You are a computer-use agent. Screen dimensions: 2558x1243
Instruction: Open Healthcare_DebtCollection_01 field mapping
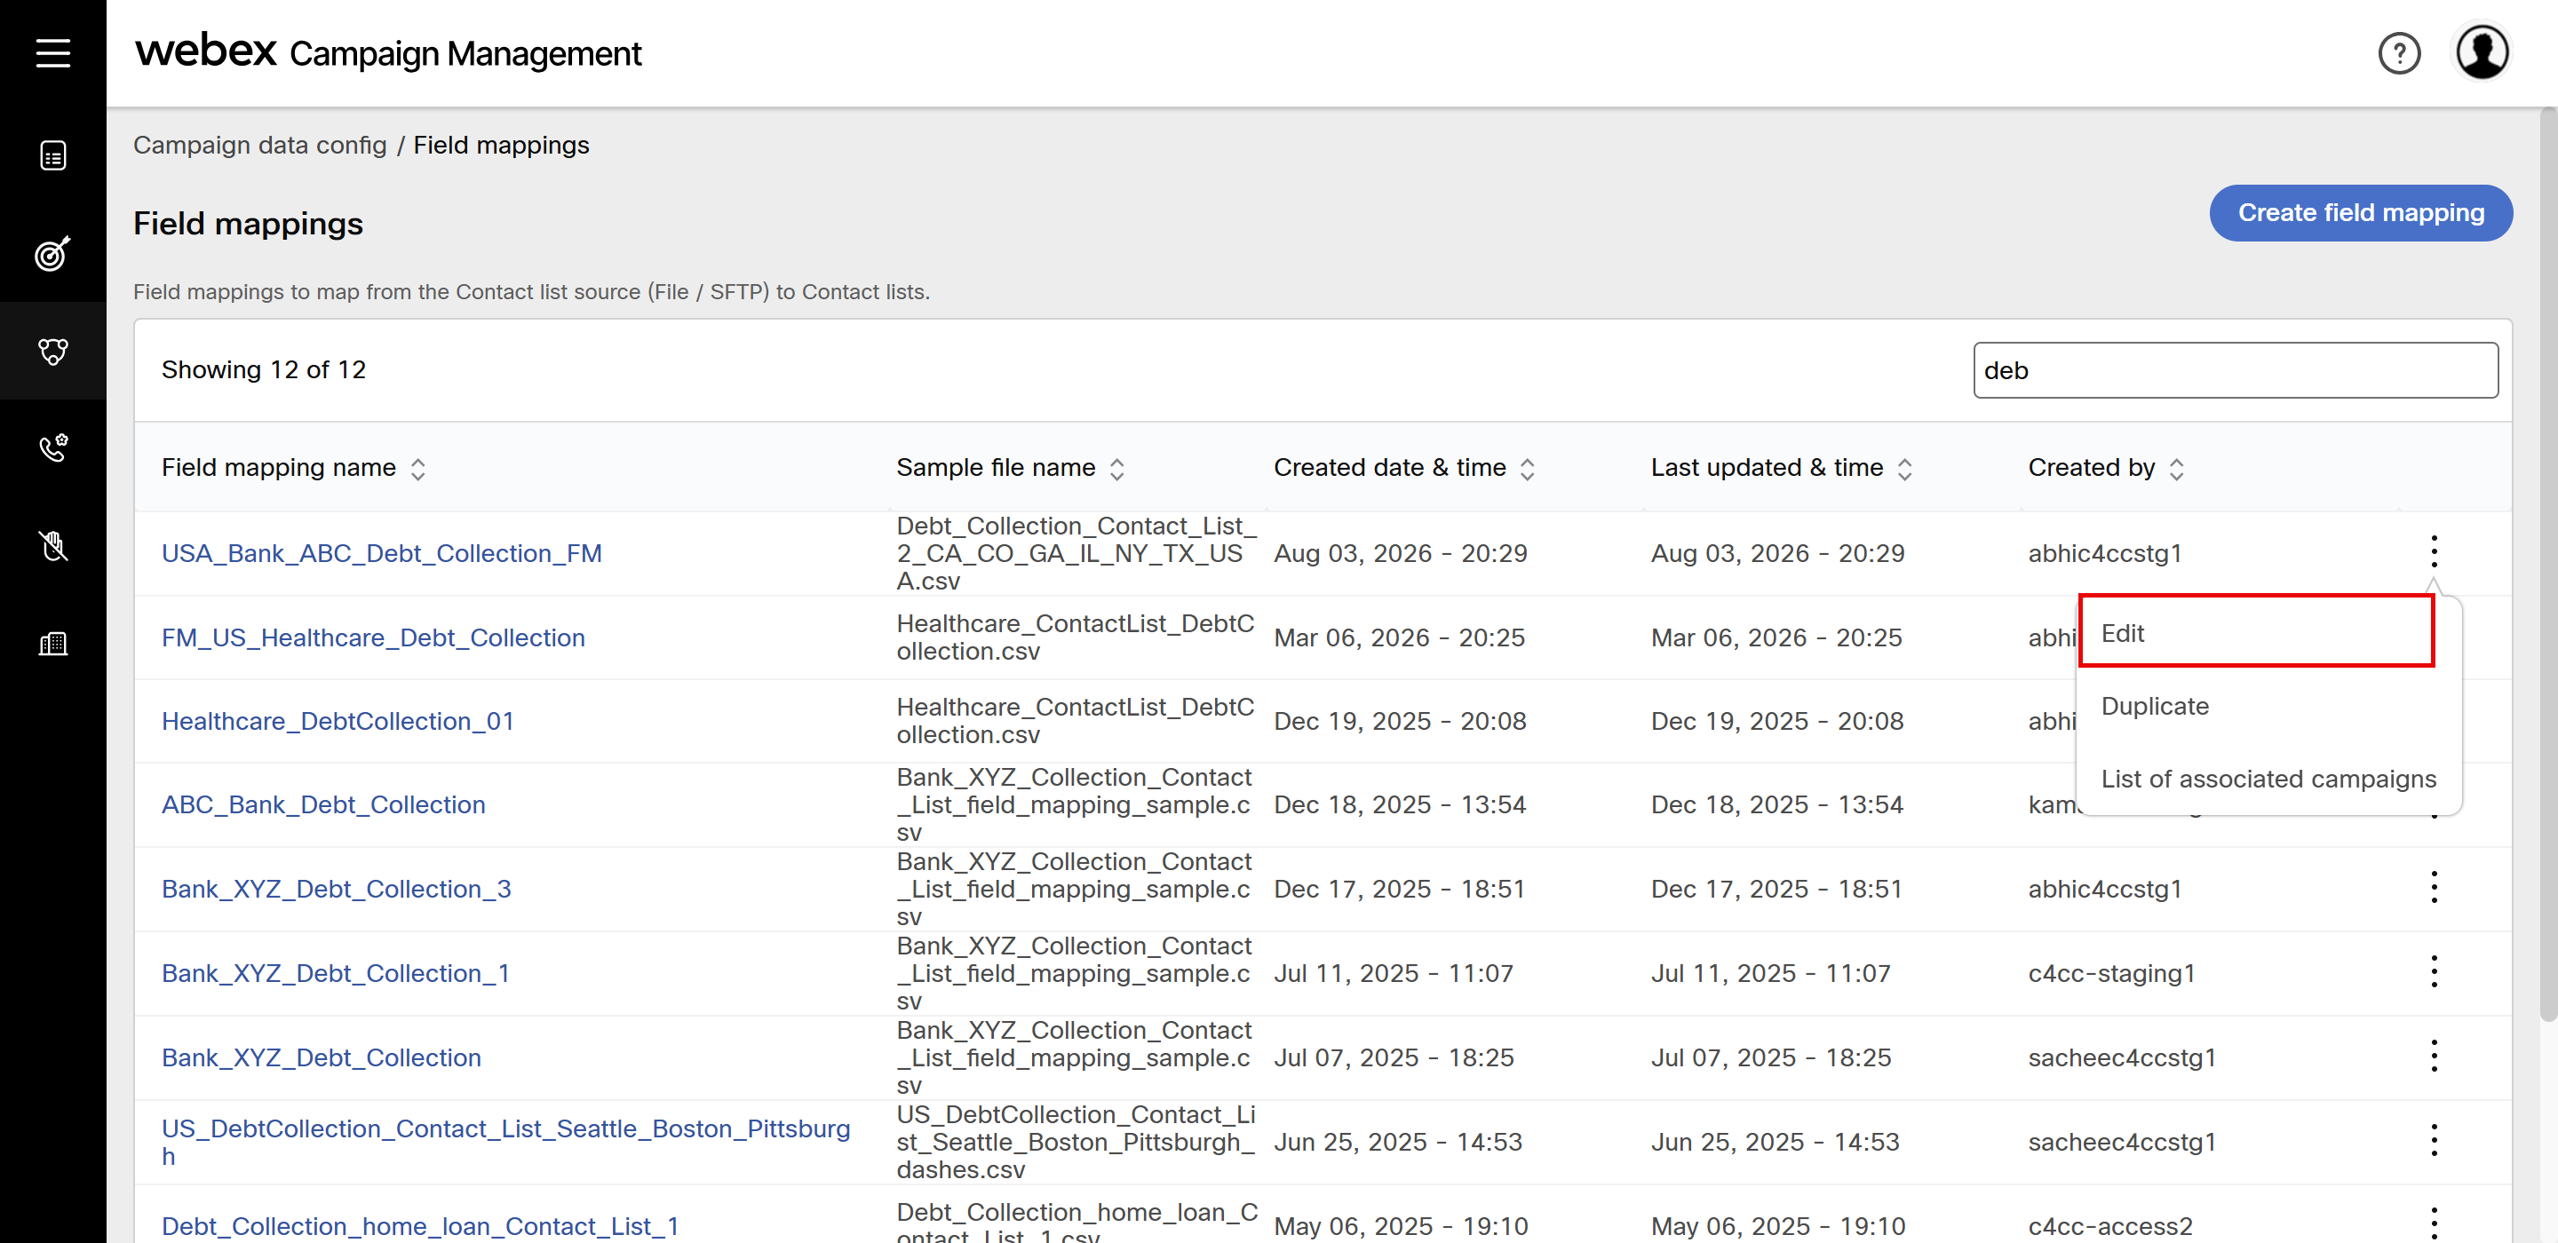click(338, 721)
